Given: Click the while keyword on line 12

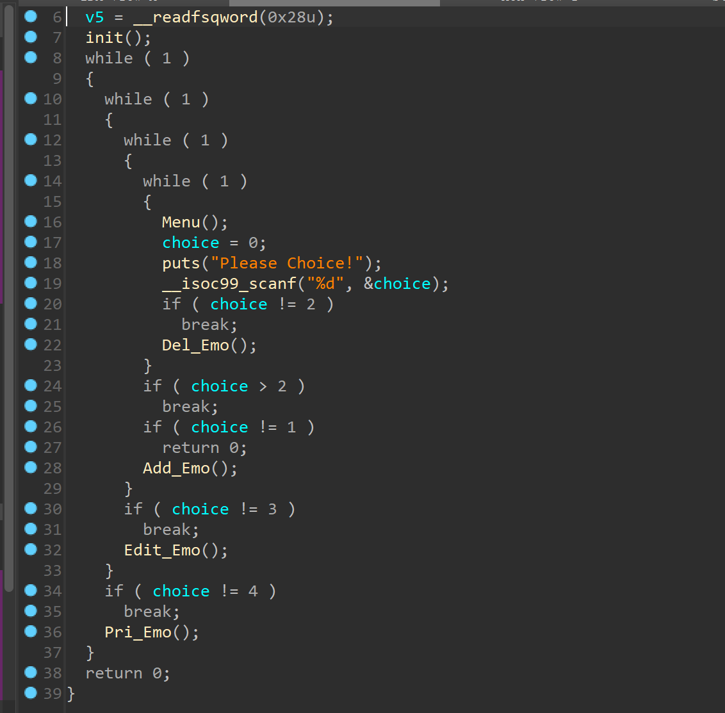Looking at the screenshot, I should click(x=147, y=140).
